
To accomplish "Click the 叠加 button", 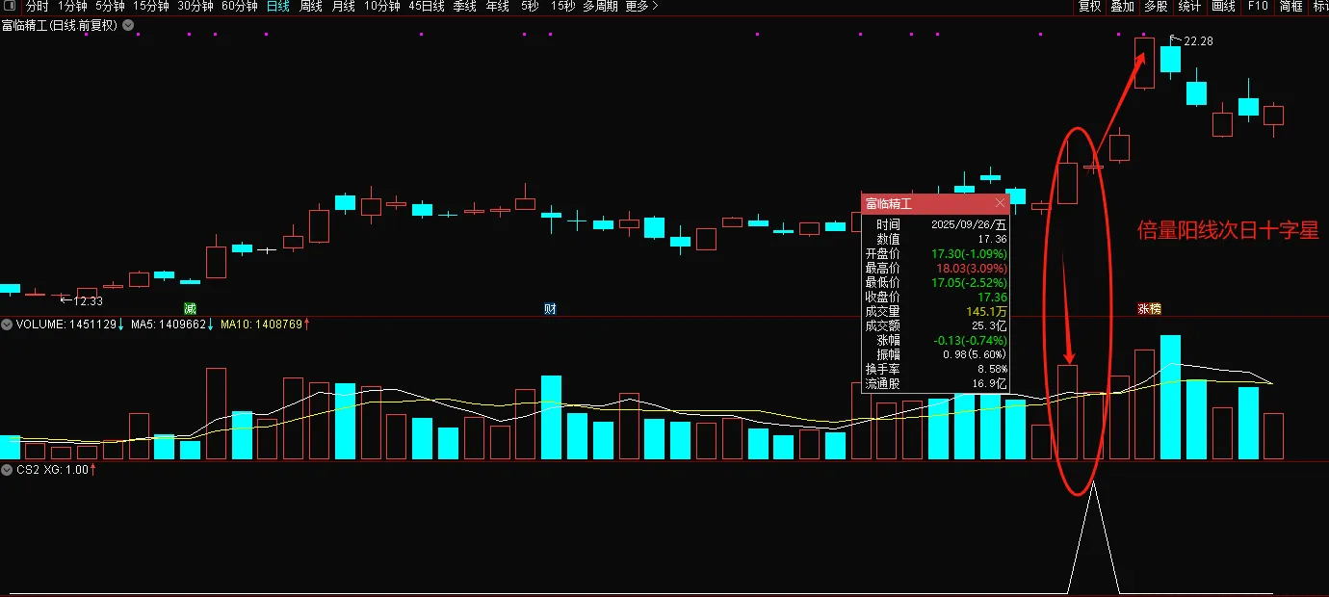I will (x=1122, y=6).
